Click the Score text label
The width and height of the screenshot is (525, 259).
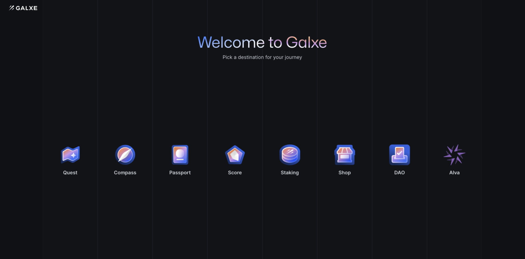(235, 172)
